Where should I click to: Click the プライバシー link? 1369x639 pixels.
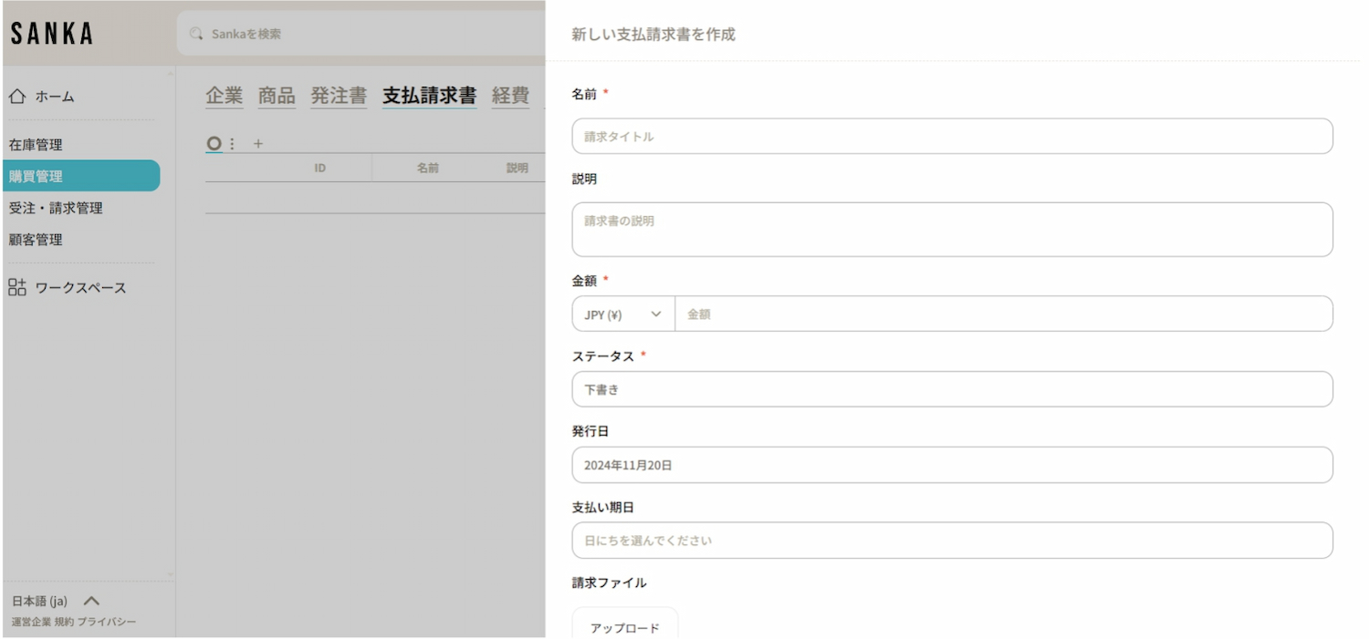(x=107, y=622)
